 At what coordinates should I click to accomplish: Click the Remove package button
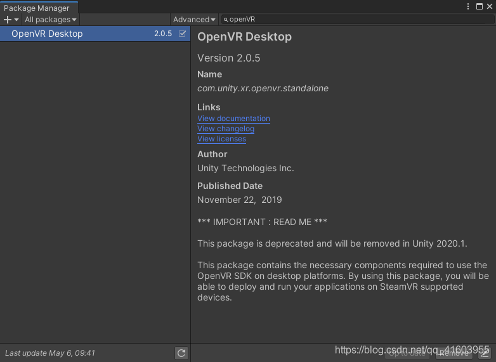[x=454, y=353]
